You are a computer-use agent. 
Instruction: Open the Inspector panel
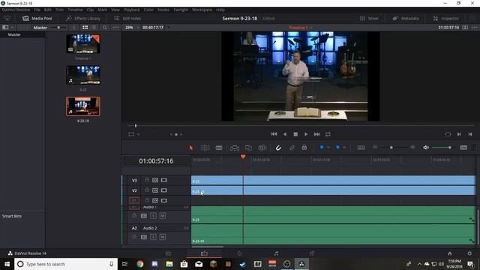point(445,18)
